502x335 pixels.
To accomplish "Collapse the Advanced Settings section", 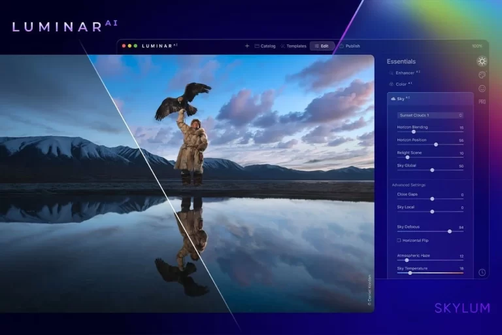I will coord(409,185).
